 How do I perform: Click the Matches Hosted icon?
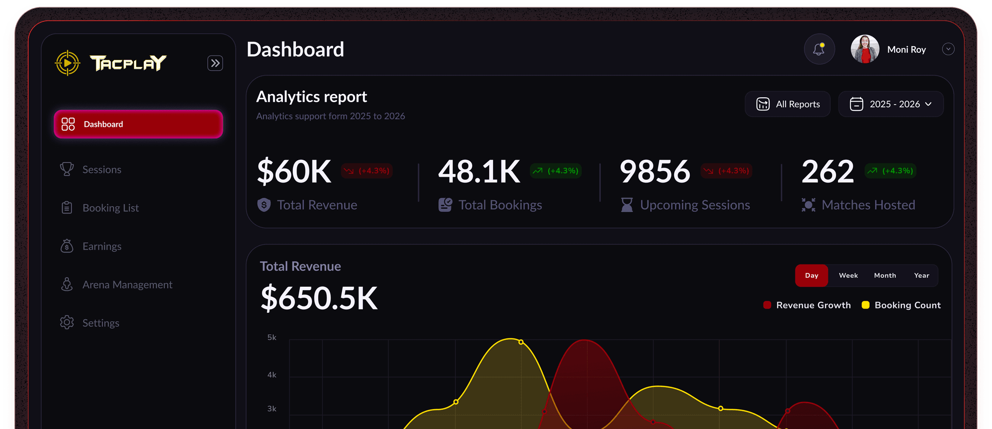tap(808, 205)
